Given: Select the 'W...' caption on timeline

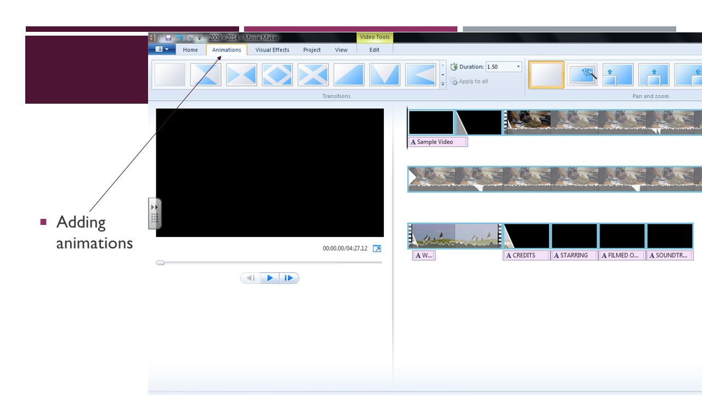Looking at the screenshot, I should point(424,255).
